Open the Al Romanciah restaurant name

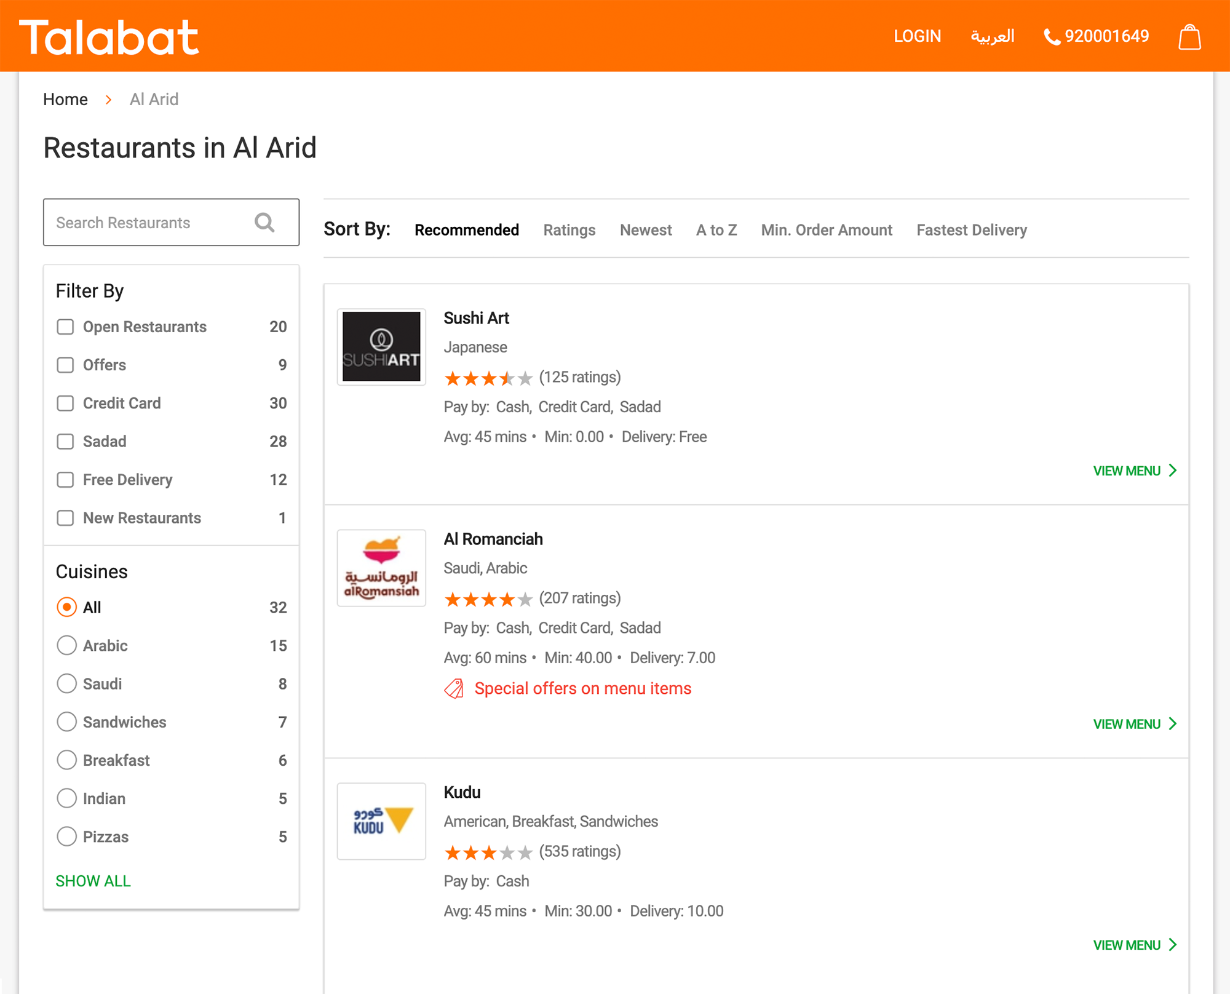click(x=493, y=539)
